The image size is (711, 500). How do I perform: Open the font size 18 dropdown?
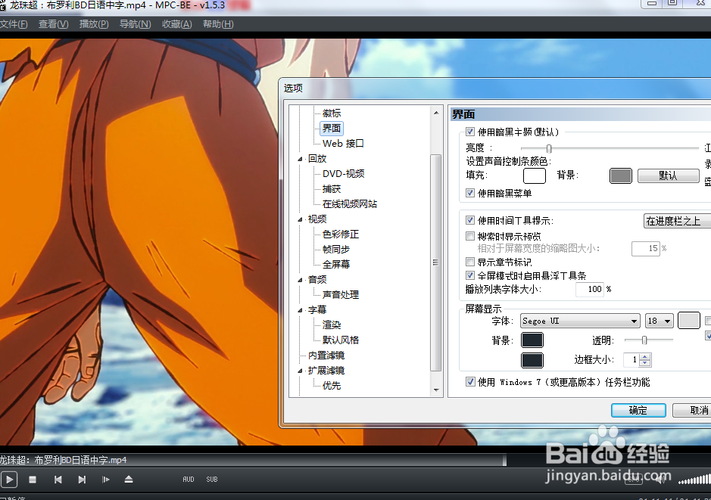(x=660, y=321)
